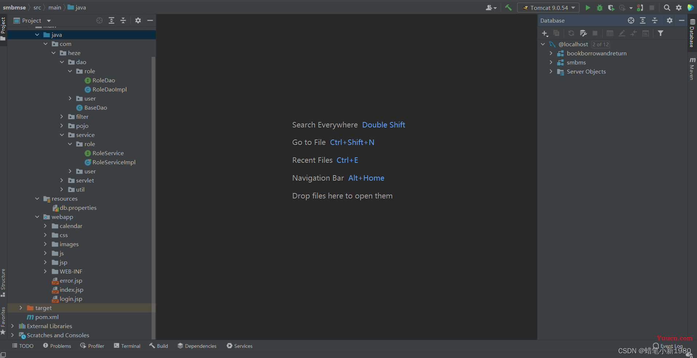Screen dimensions: 697x358
Task: Expand the servlet package
Action: [62, 180]
